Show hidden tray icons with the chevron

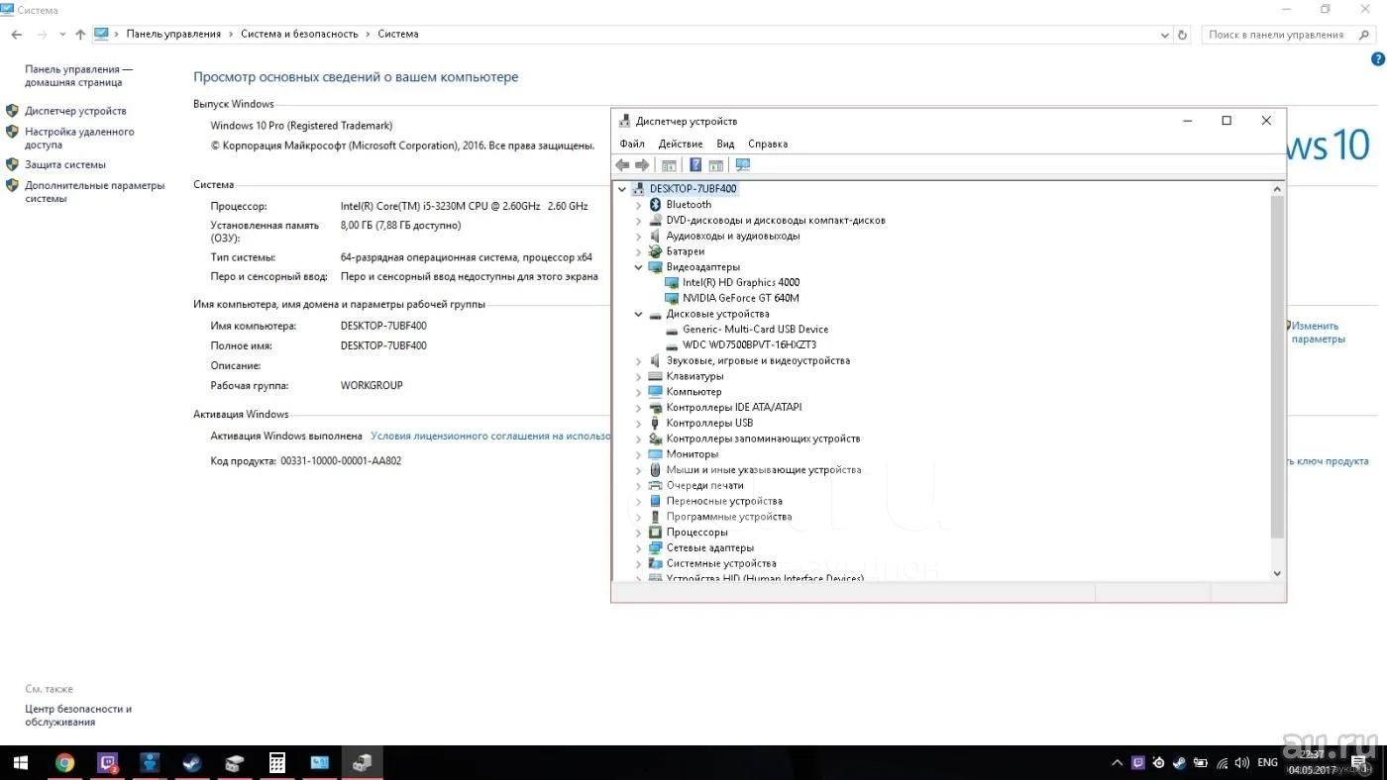pyautogui.click(x=1118, y=763)
